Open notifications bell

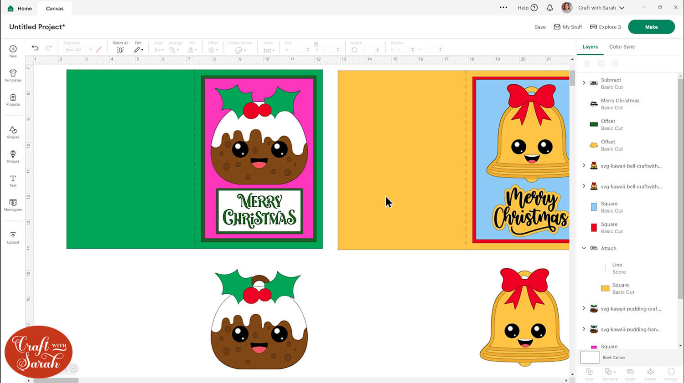[549, 8]
